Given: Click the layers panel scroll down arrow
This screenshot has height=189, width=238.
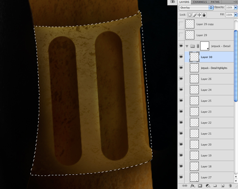Looking at the screenshot, I should coord(236,181).
